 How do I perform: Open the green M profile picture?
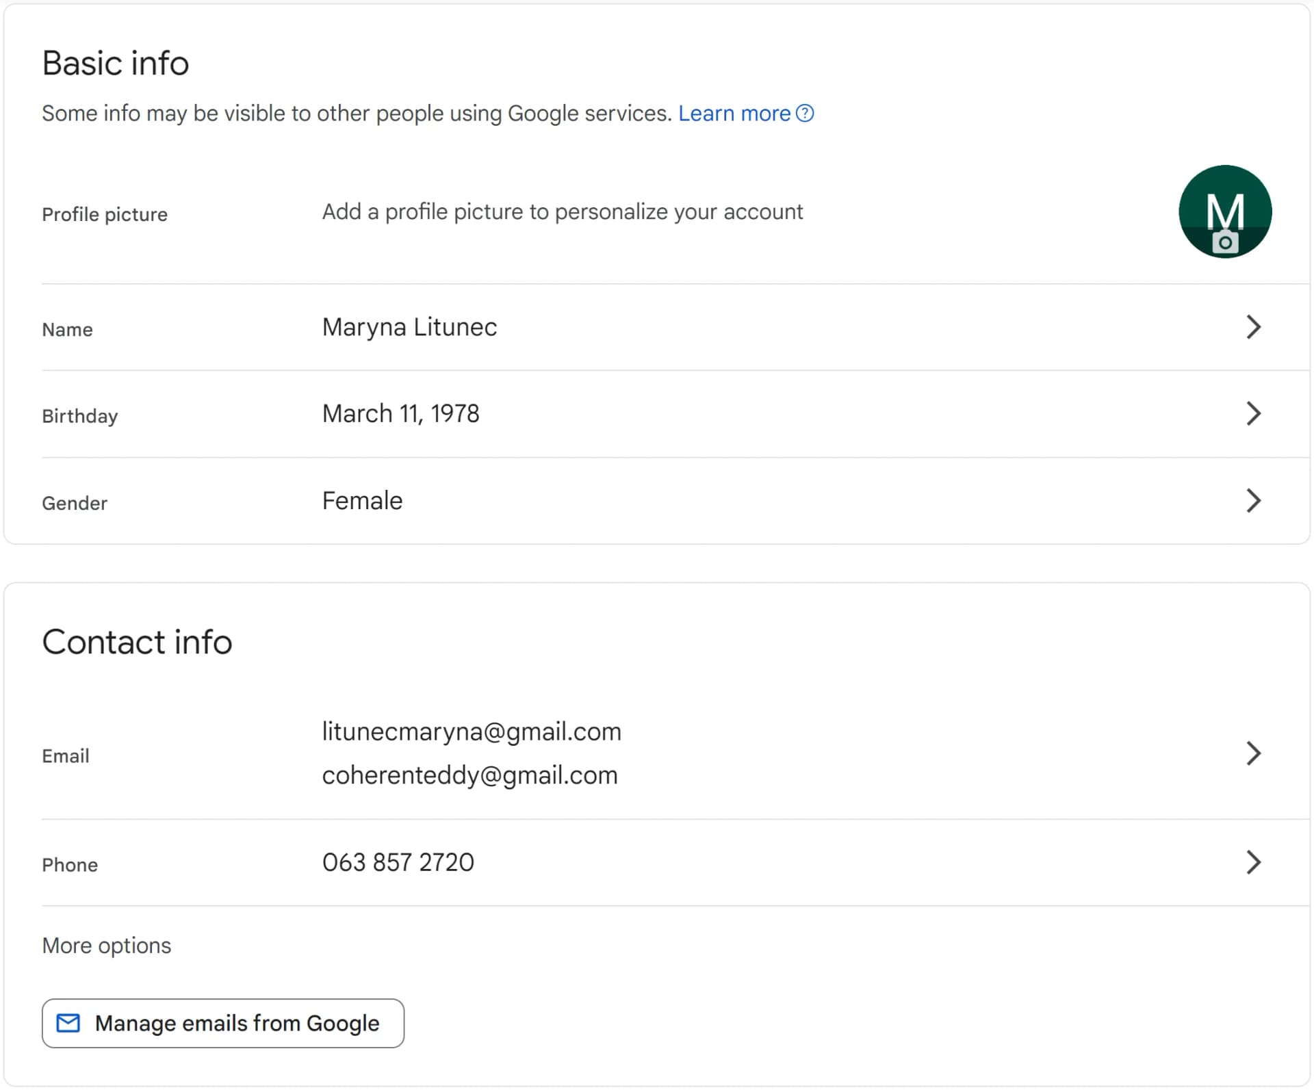(1225, 211)
